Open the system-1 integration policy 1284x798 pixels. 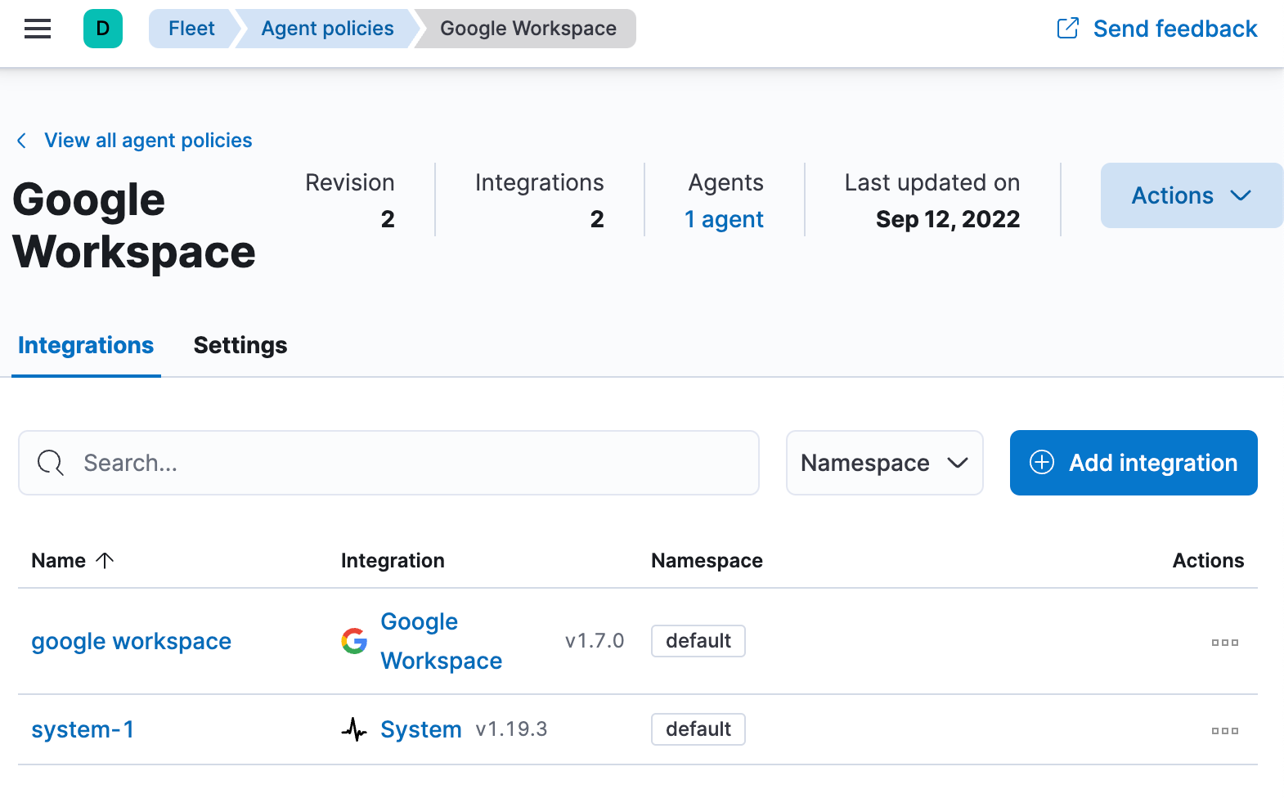83,729
